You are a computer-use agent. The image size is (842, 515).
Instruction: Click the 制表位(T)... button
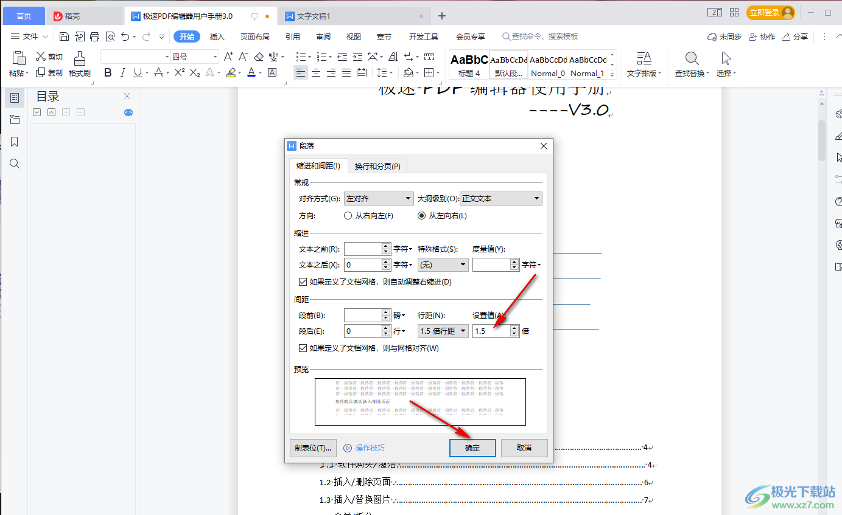[313, 448]
